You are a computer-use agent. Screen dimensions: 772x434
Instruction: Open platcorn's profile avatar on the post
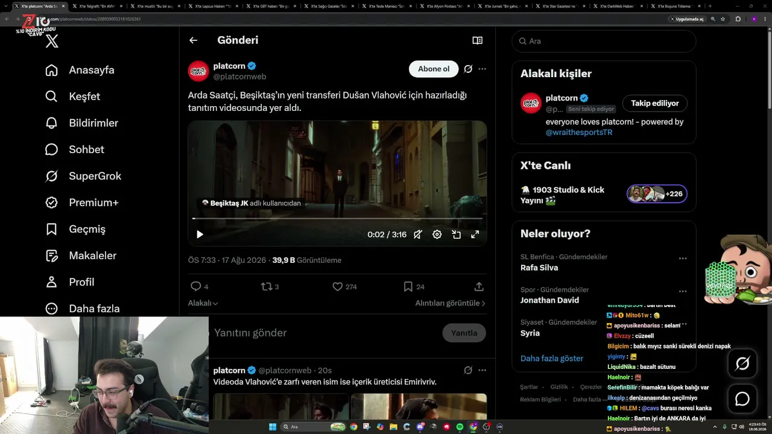click(x=198, y=71)
